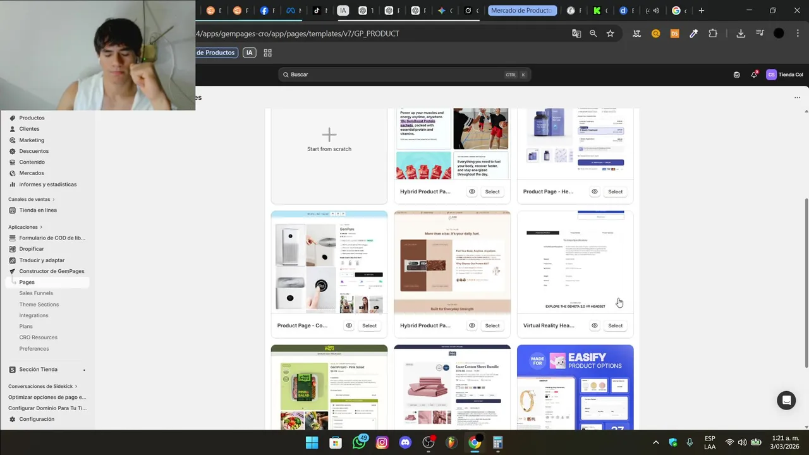
Task: Open the Tienda Col account menu
Action: coord(784,75)
